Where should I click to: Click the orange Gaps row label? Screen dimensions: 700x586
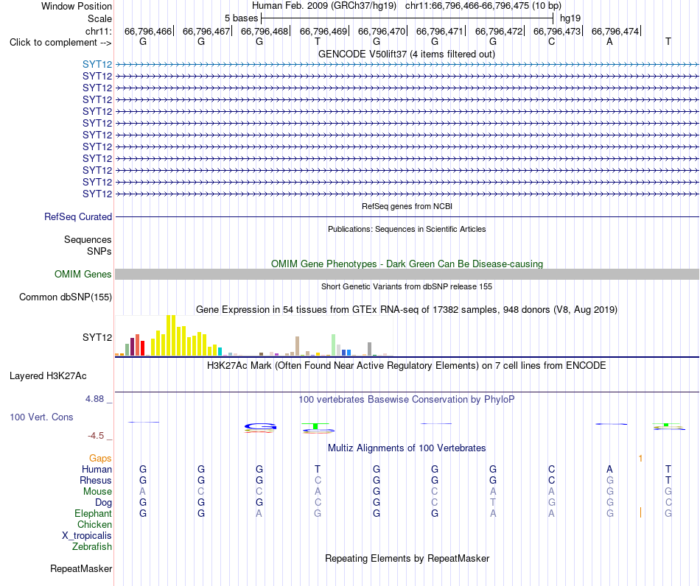(100, 459)
